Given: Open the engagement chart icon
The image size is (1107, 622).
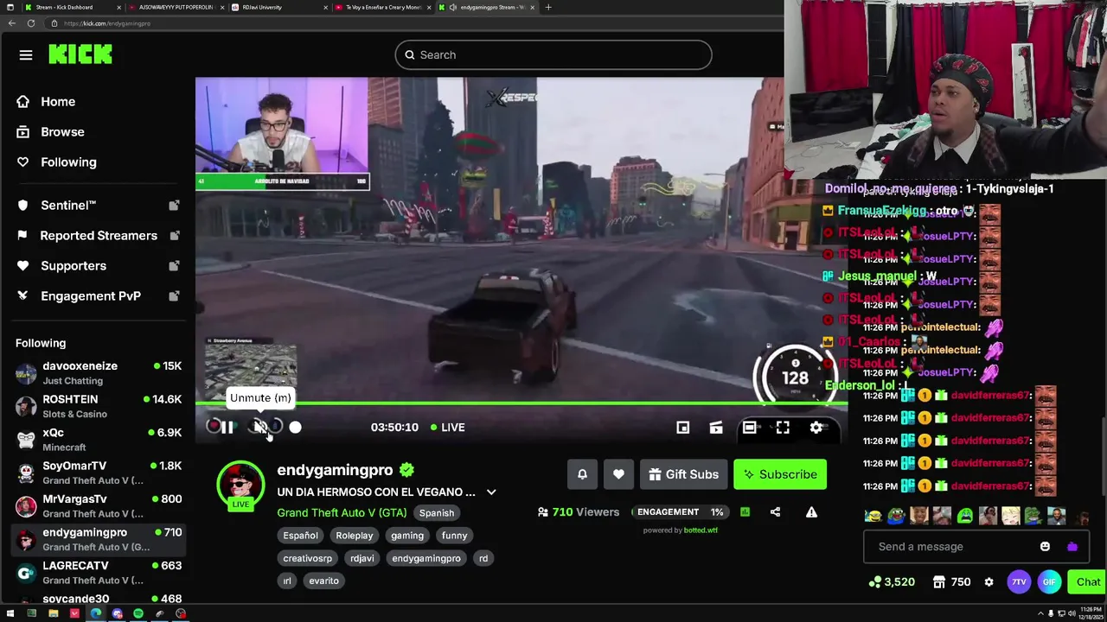Looking at the screenshot, I should 745,512.
